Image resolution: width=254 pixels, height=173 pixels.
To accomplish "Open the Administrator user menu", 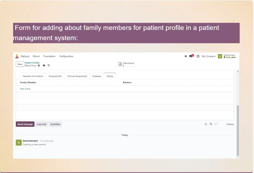I will pyautogui.click(x=227, y=56).
